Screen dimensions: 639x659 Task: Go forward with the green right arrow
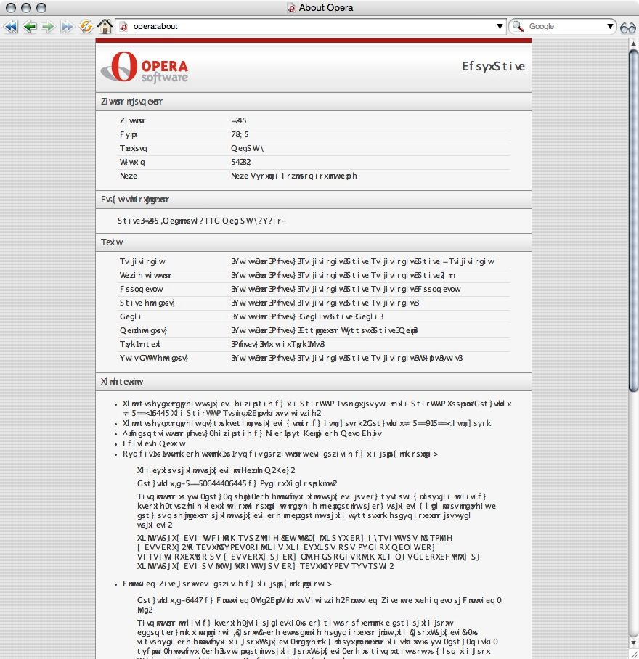coord(49,26)
